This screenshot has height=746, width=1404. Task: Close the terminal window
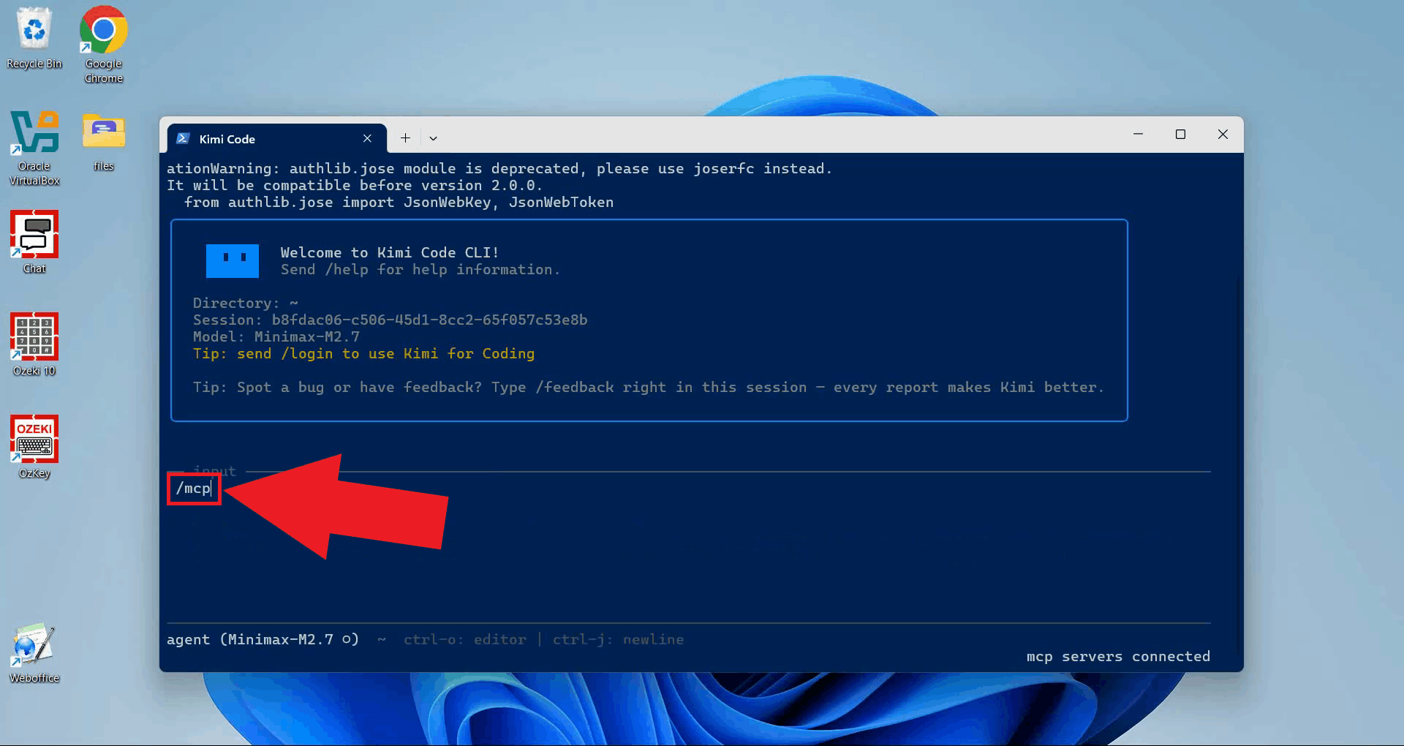(x=1223, y=134)
